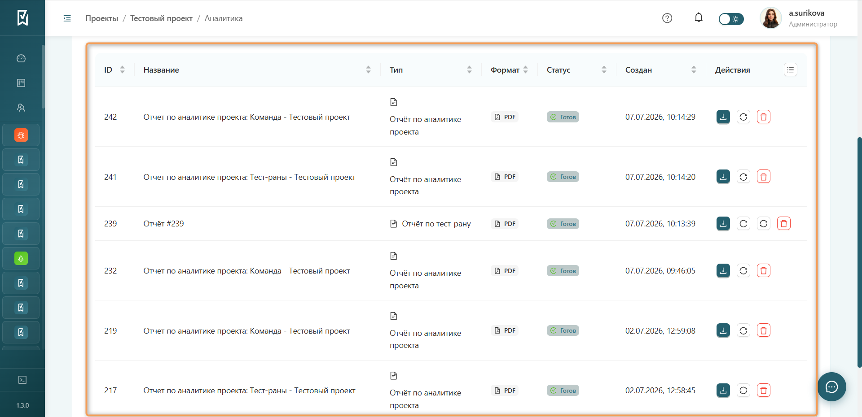Delete report 239 with trash icon

click(784, 223)
